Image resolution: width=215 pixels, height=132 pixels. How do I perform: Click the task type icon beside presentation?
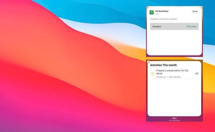[x=152, y=74]
